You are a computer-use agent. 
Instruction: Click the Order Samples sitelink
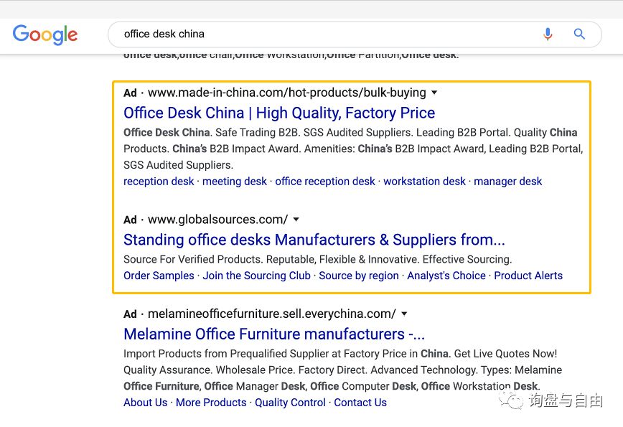[x=159, y=276]
